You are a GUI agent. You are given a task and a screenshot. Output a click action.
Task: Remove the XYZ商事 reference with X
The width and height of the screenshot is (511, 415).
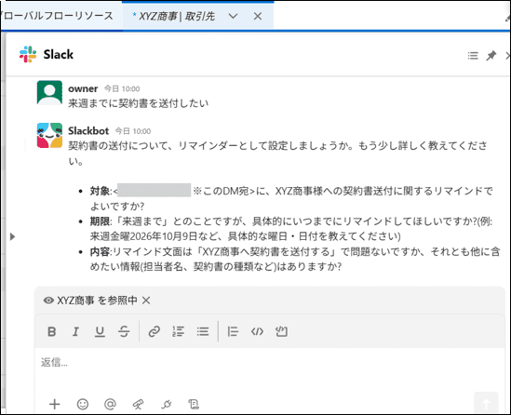(x=146, y=301)
